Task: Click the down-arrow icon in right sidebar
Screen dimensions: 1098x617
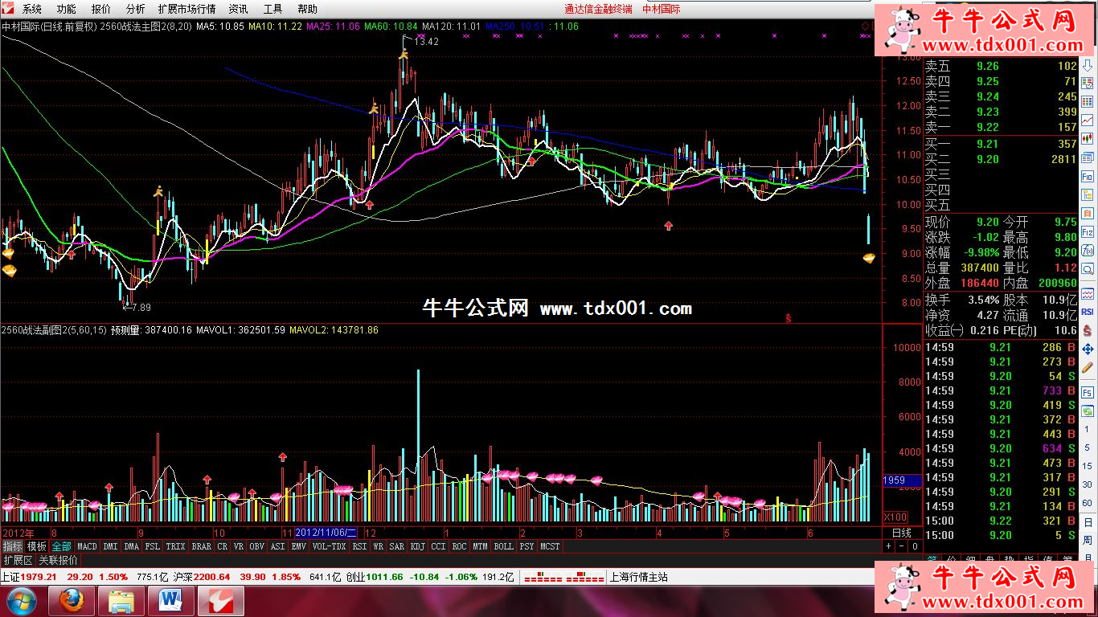Action: coord(1088,65)
